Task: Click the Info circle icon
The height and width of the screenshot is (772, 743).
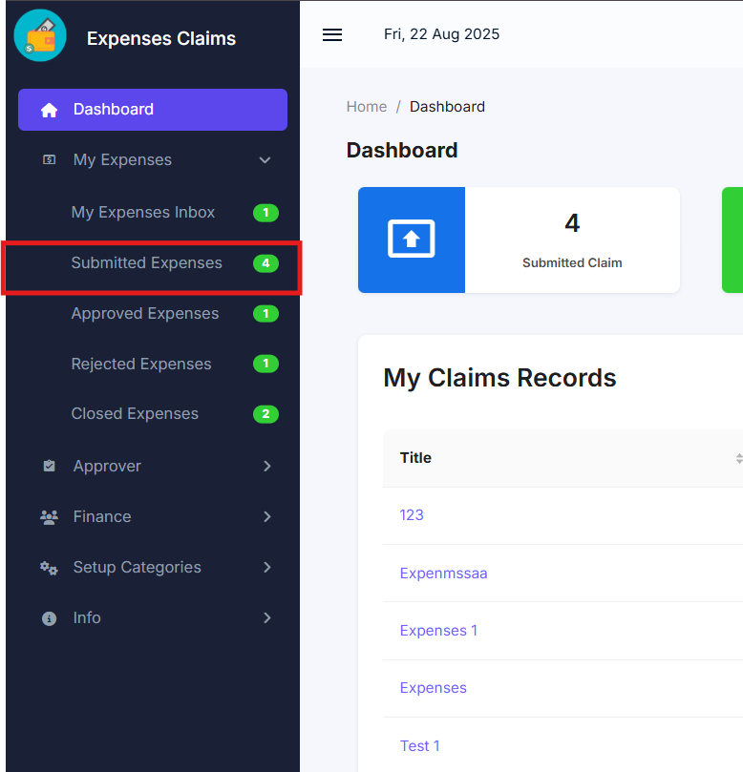Action: tap(50, 618)
